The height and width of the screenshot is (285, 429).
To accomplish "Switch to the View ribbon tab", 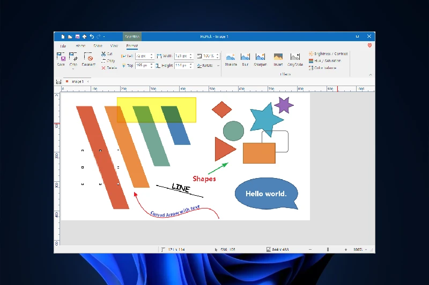I will (114, 46).
